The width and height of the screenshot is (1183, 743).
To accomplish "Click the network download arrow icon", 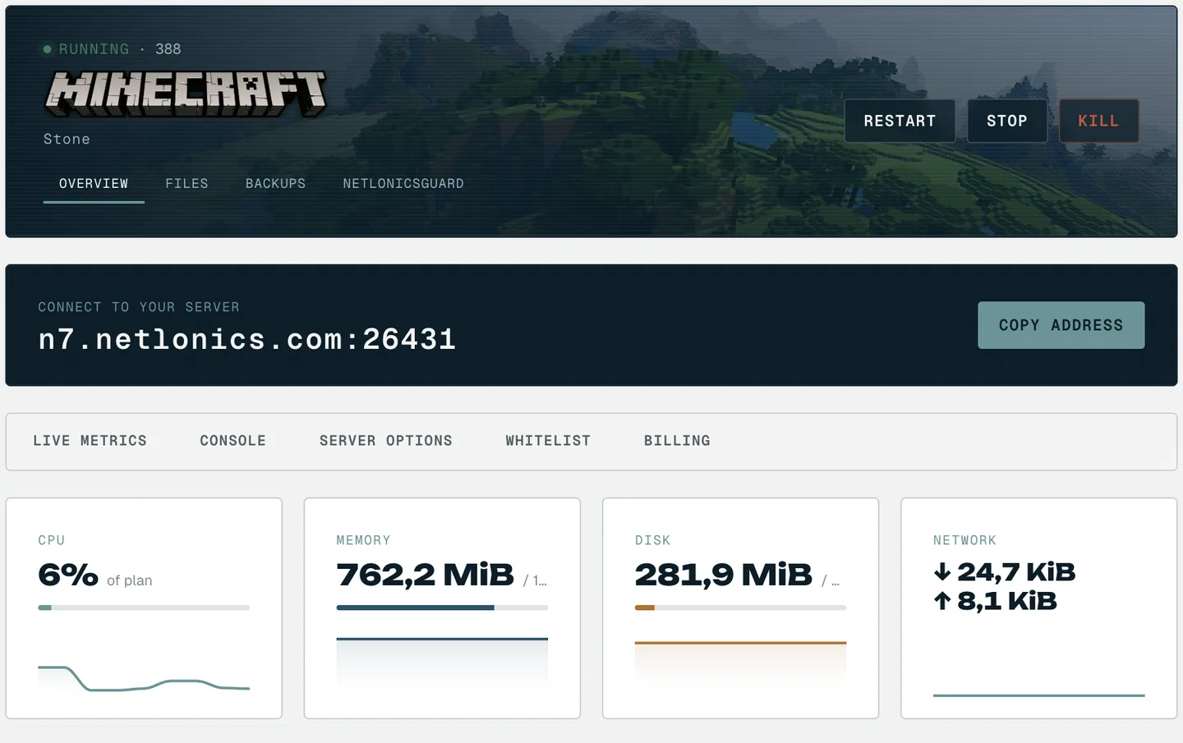I will [942, 571].
